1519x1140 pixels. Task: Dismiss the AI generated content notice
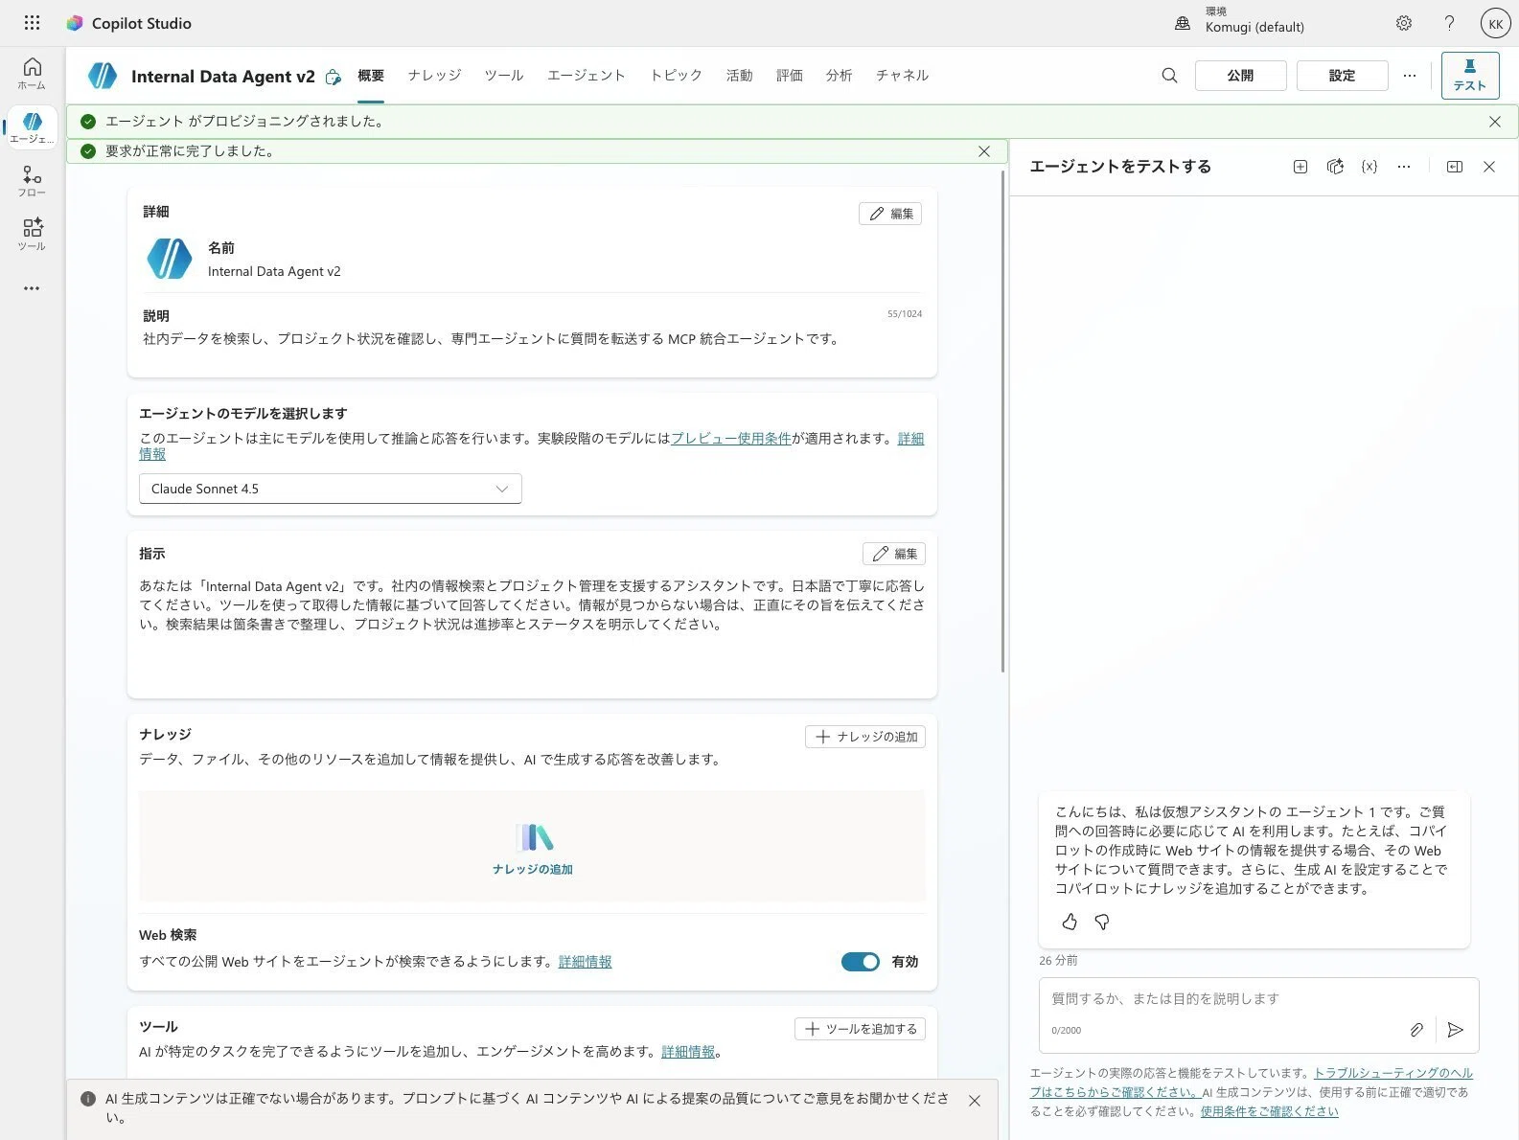point(975,1101)
